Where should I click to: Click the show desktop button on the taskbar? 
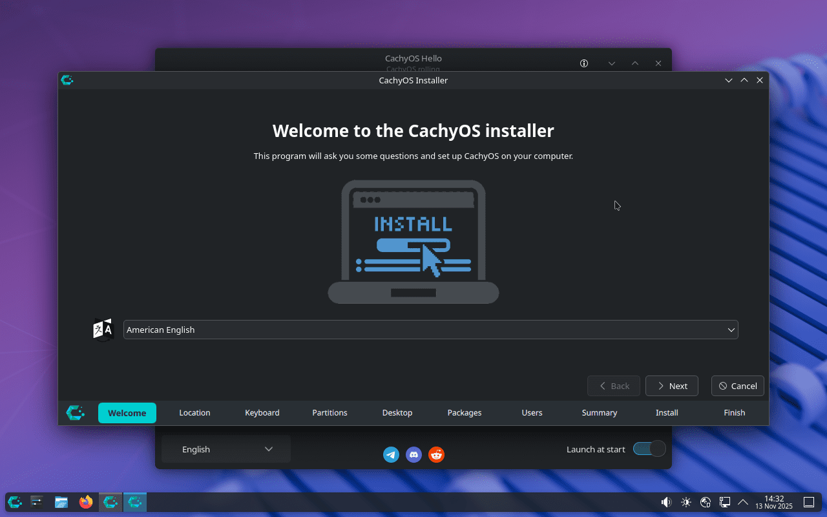click(808, 502)
